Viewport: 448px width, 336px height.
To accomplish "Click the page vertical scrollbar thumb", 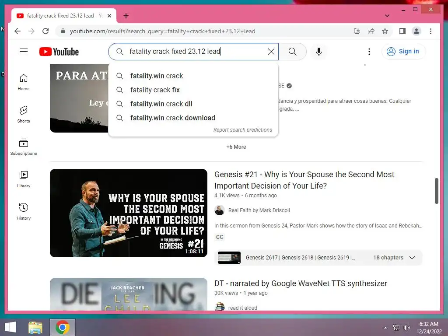I will point(436,191).
